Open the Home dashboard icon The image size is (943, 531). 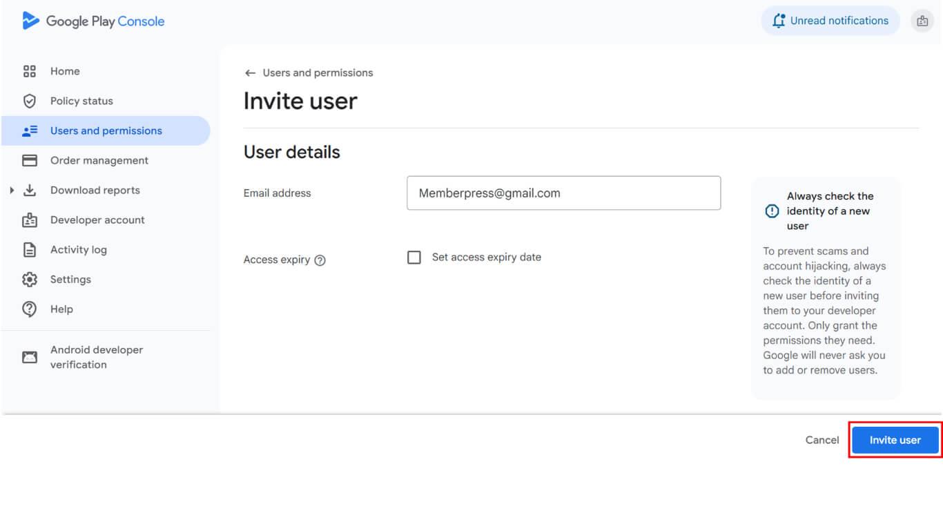30,71
